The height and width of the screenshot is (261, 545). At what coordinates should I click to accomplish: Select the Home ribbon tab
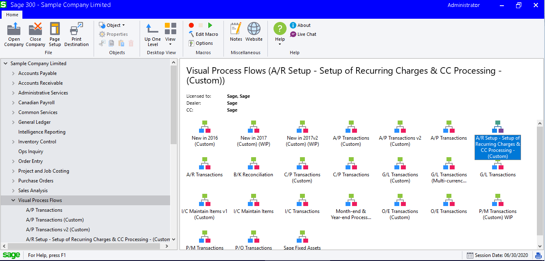[x=12, y=15]
